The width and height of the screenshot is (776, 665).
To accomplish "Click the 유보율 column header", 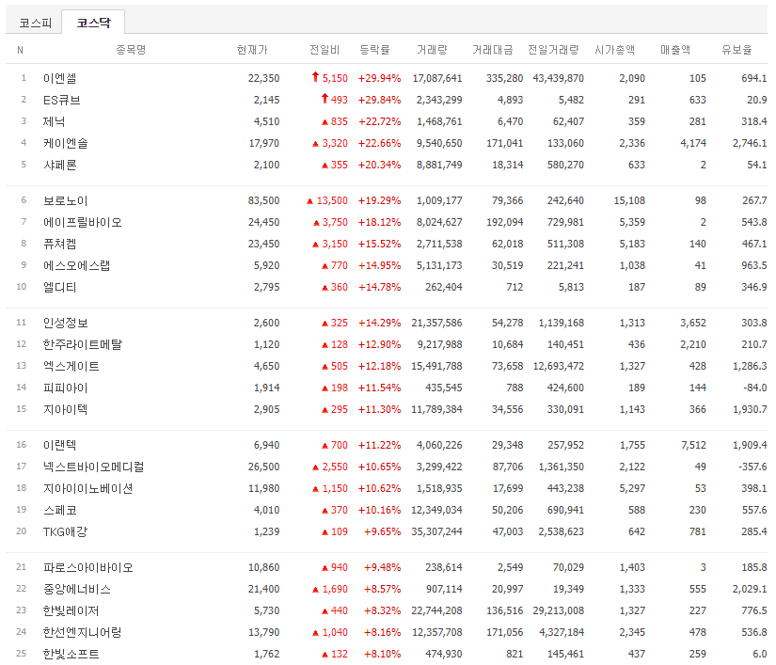I will (736, 50).
